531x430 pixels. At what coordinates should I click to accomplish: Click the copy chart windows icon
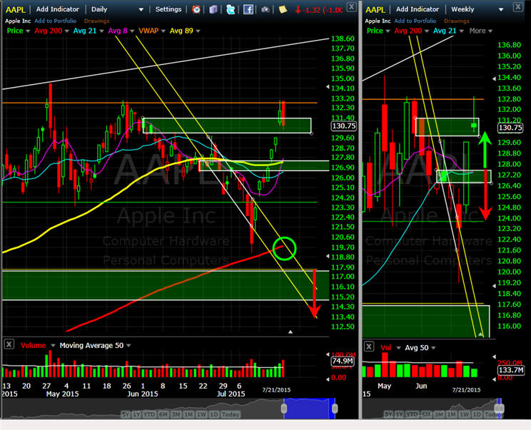[213, 9]
